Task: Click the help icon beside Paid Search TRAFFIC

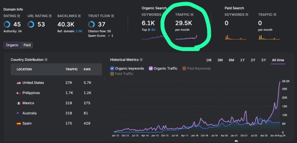Action: coord(275,14)
